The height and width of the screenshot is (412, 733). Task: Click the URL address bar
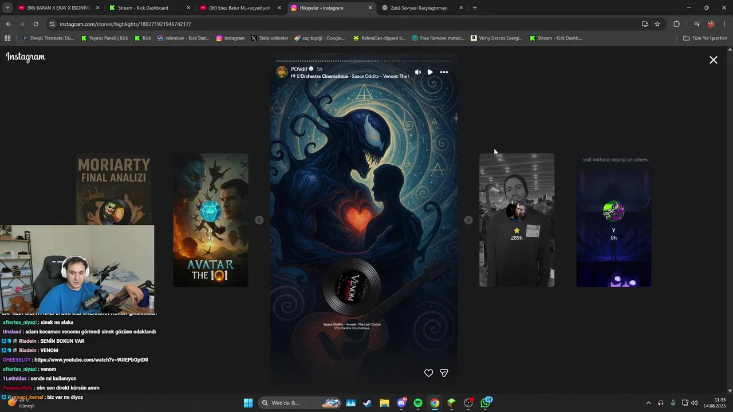(x=344, y=24)
